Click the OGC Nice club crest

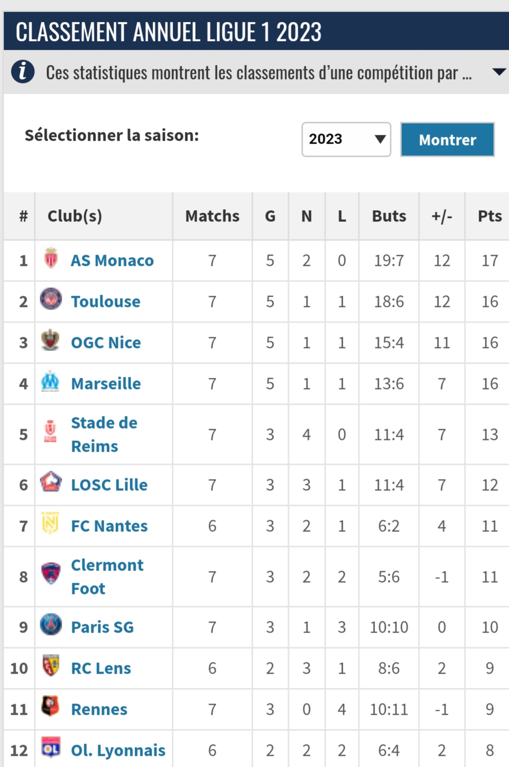coord(51,340)
